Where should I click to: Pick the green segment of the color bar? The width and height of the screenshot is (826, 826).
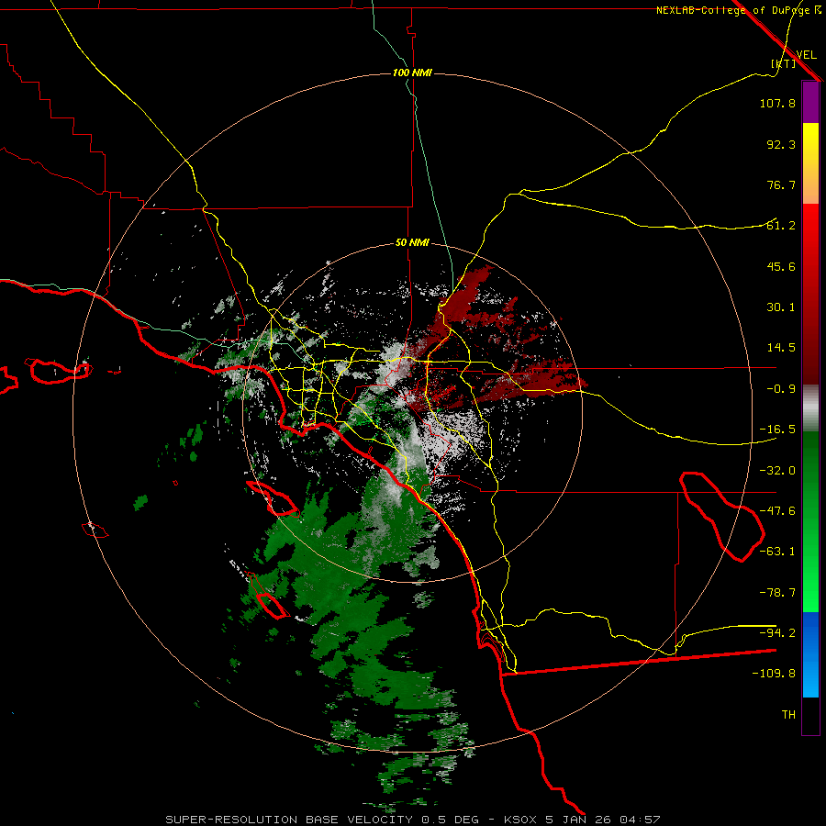tap(810, 521)
